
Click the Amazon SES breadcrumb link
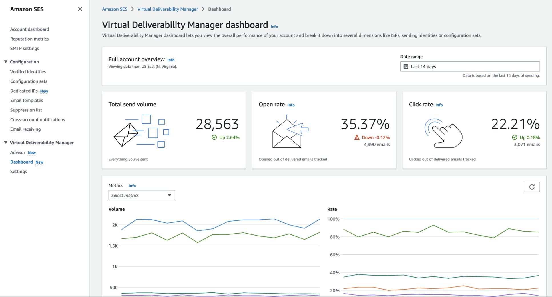(x=115, y=9)
